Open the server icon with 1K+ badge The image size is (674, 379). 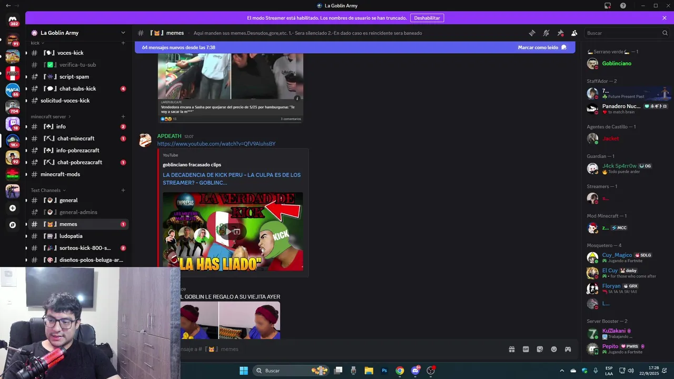[13, 141]
